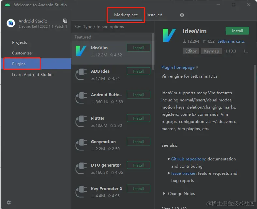This screenshot has width=257, height=209.
Task: Click the ADB Idea plugin icon
Action: (81, 74)
